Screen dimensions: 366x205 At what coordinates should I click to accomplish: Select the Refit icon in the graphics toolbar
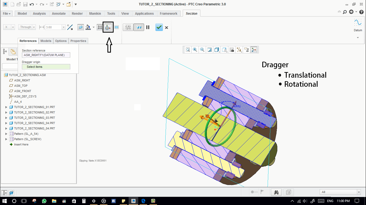188,50
